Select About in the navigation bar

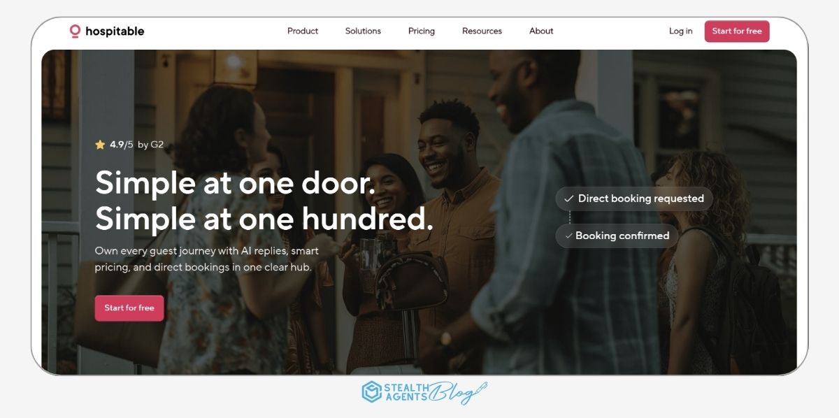tap(541, 31)
